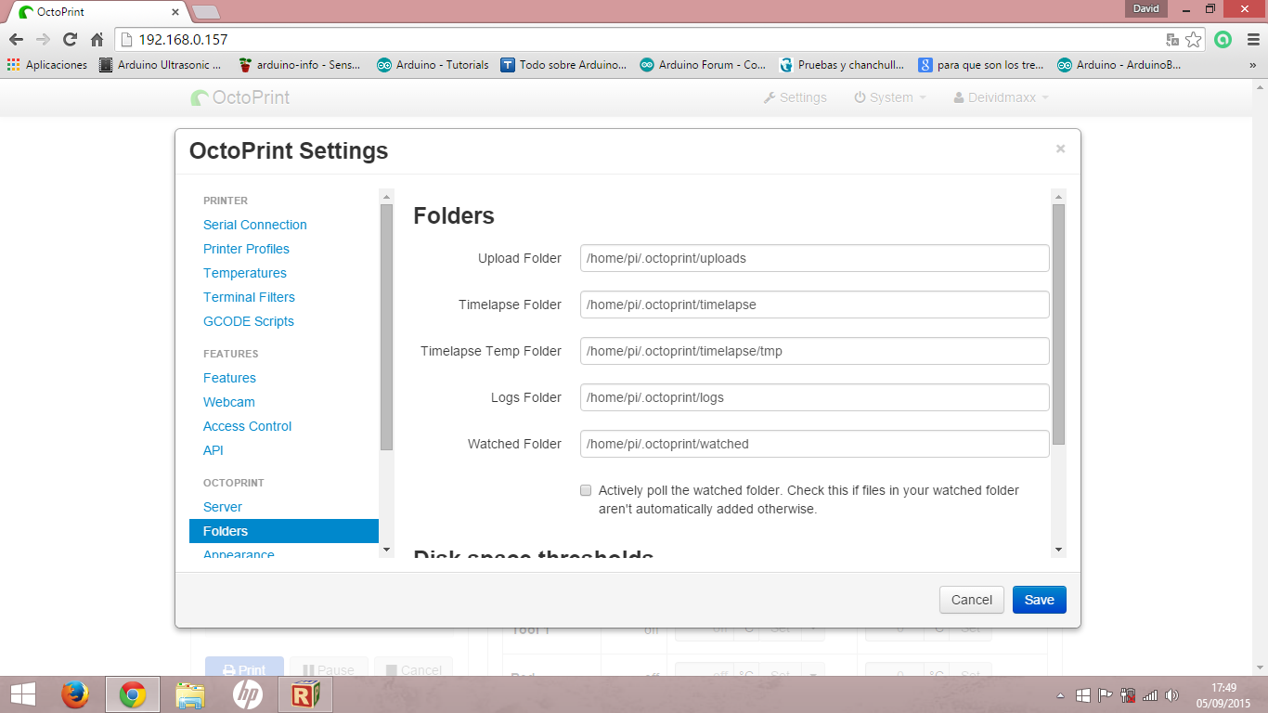Open the para que son los tre bookmark
Image resolution: width=1268 pixels, height=713 pixels.
click(981, 65)
